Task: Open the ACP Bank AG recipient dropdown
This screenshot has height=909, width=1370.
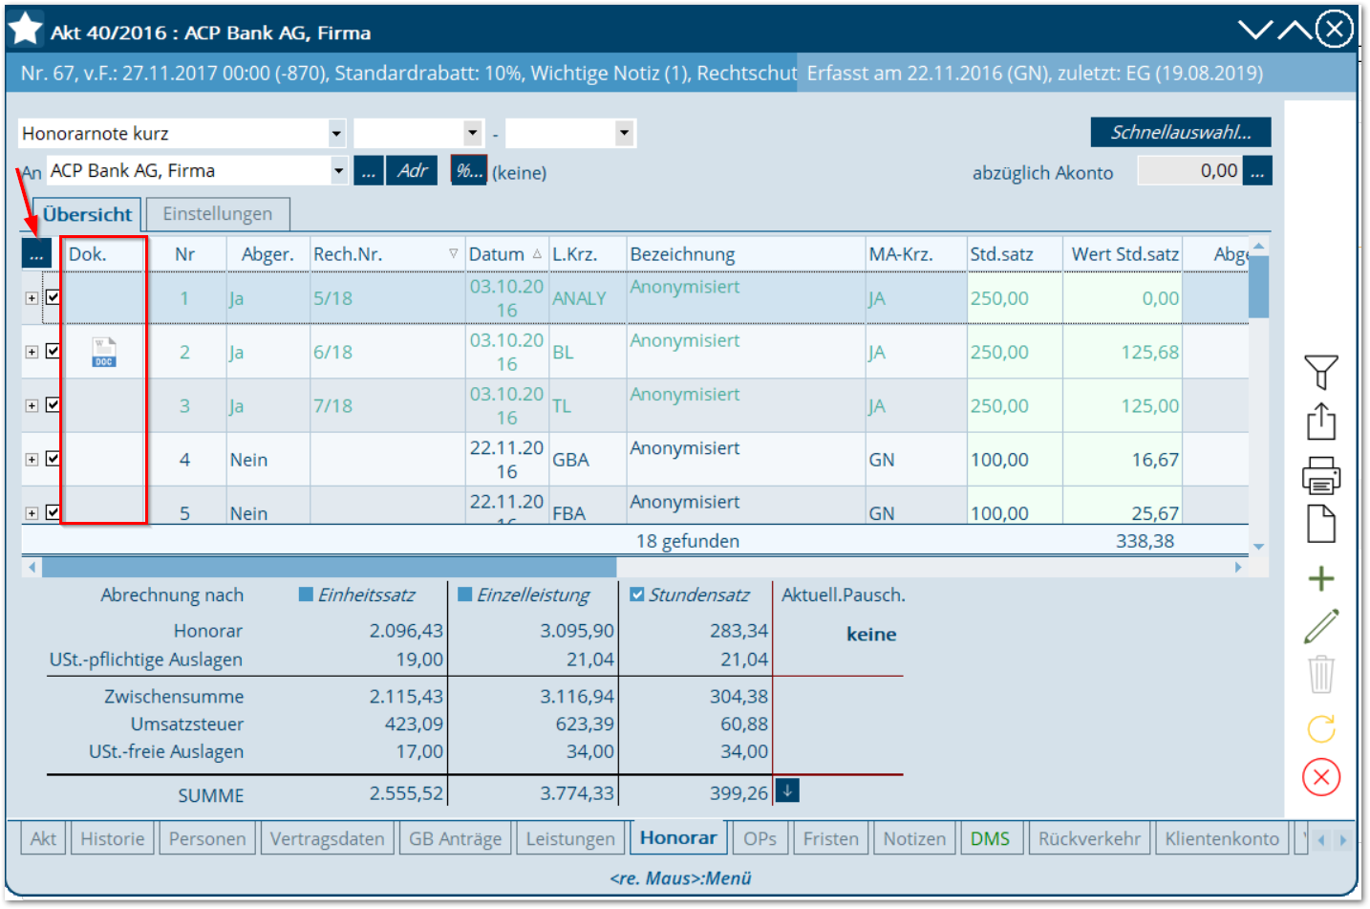Action: (338, 171)
